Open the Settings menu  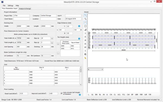pyautogui.click(x=11, y=5)
